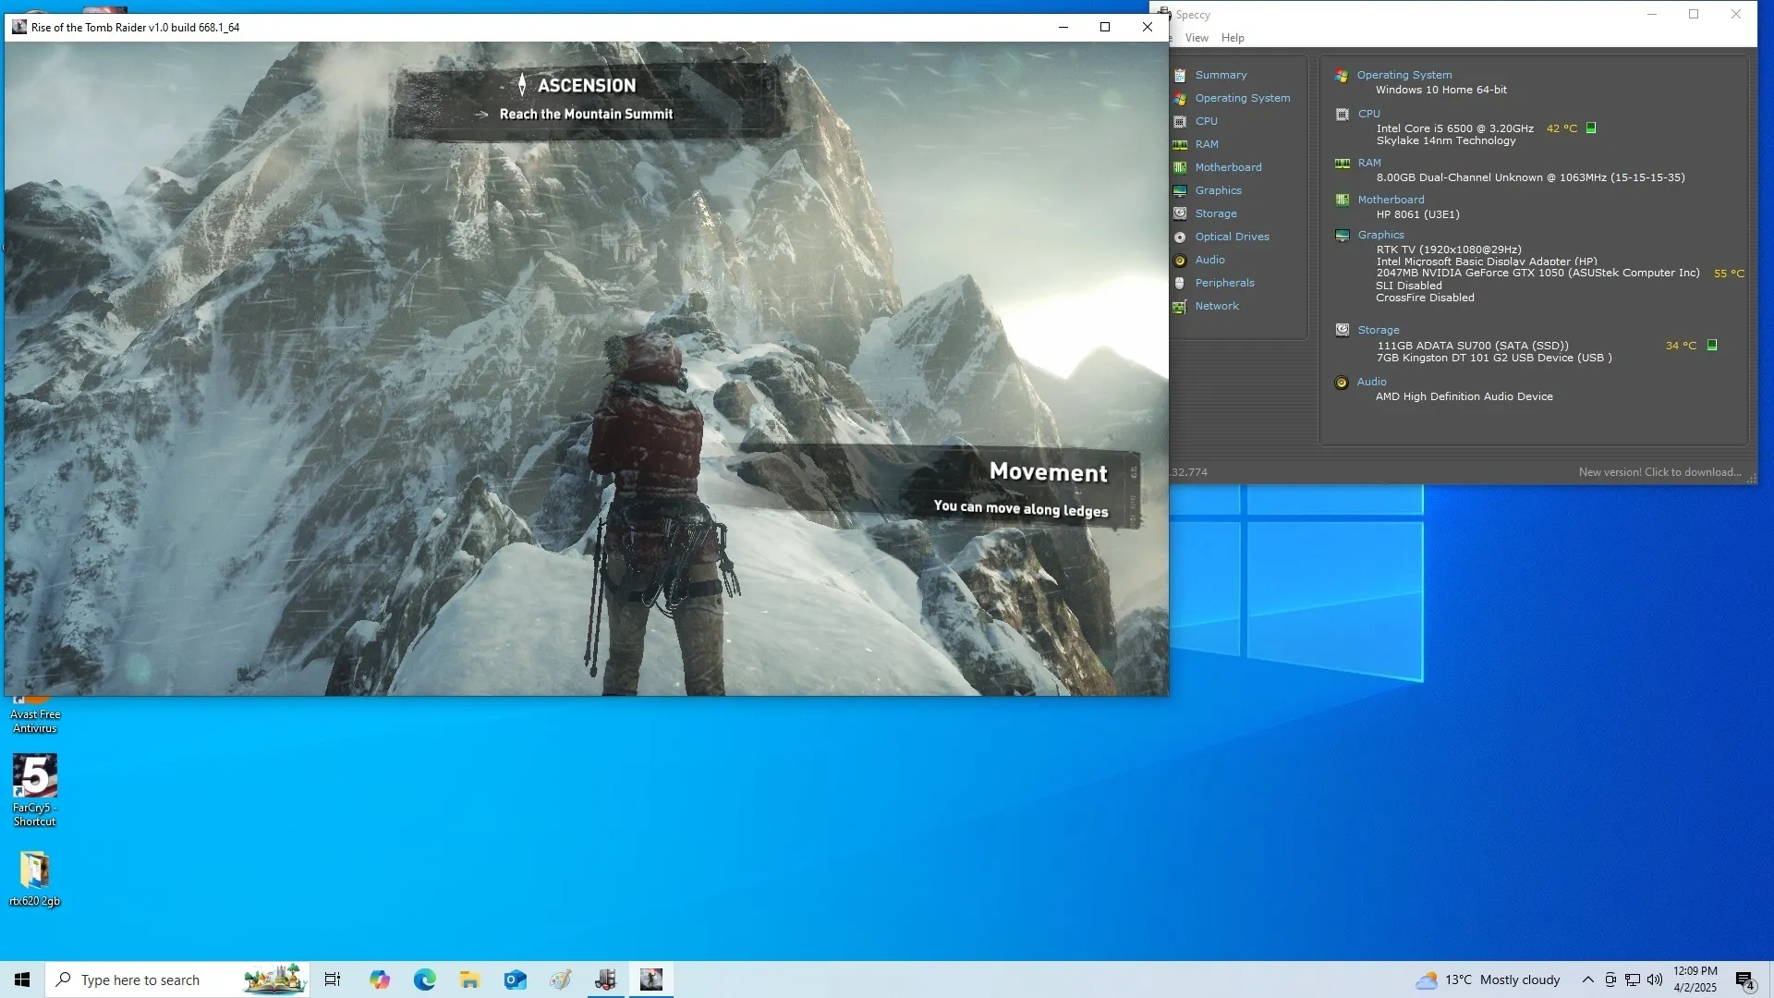Open the weather widget showing 13°C Mostly cloudy
The height and width of the screenshot is (998, 1774).
1488,980
